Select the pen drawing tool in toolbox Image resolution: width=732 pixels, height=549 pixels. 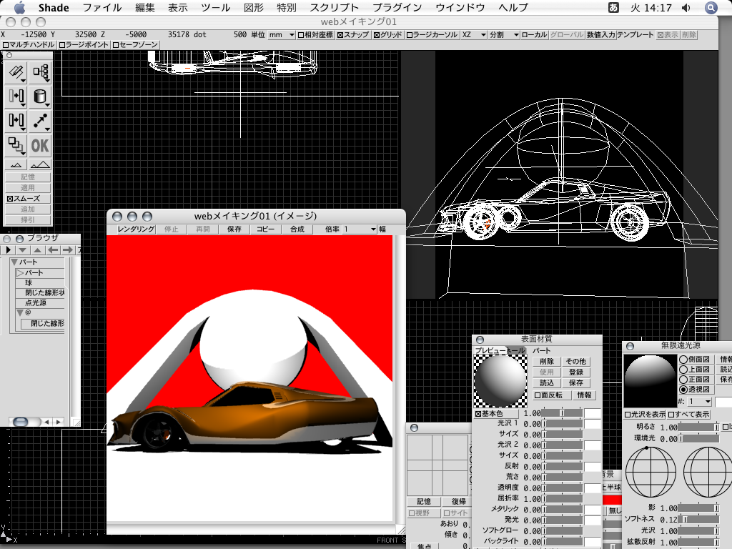pyautogui.click(x=16, y=72)
